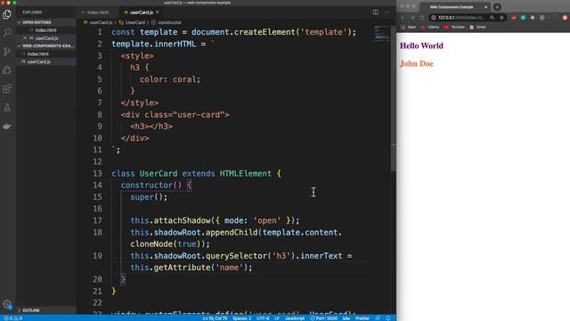Viewport: 570px width, 321px height.
Task: Open the Manage gear with badge
Action: 7,305
